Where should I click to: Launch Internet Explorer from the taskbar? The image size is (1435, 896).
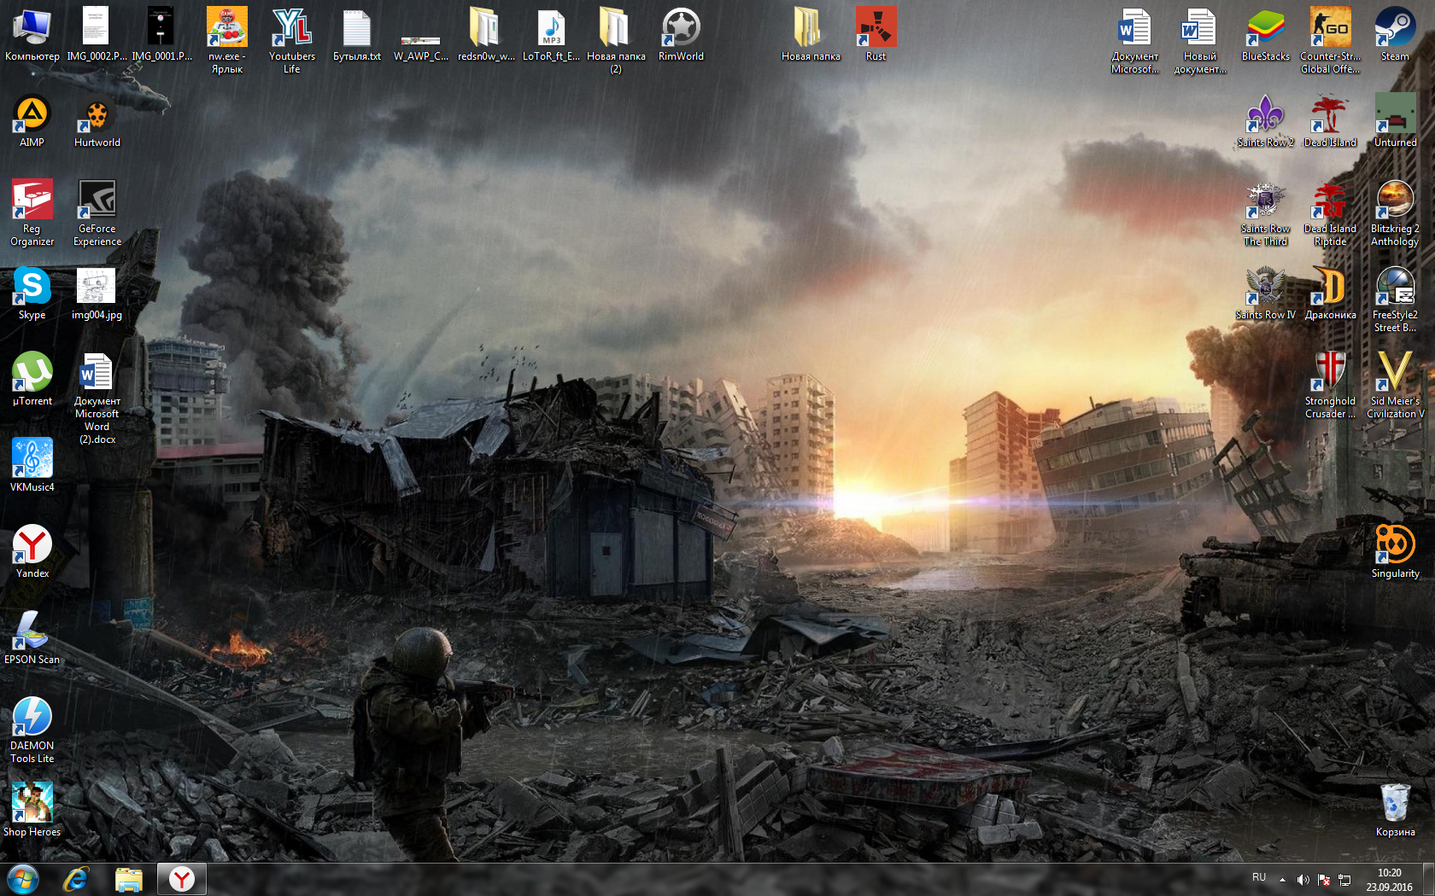pyautogui.click(x=76, y=879)
